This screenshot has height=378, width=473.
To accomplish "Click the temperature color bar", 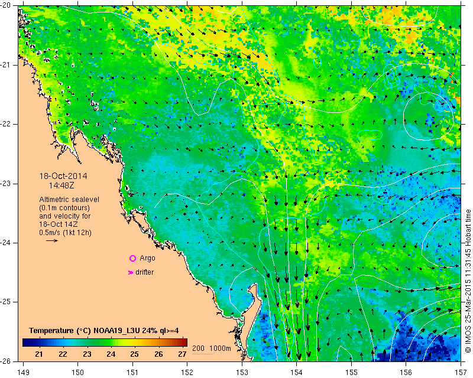I will (x=105, y=343).
